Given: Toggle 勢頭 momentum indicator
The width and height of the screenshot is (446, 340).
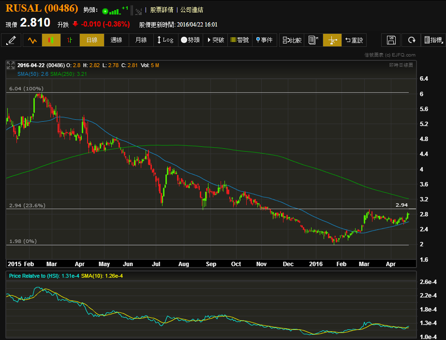Looking at the screenshot, I should pos(190,40).
